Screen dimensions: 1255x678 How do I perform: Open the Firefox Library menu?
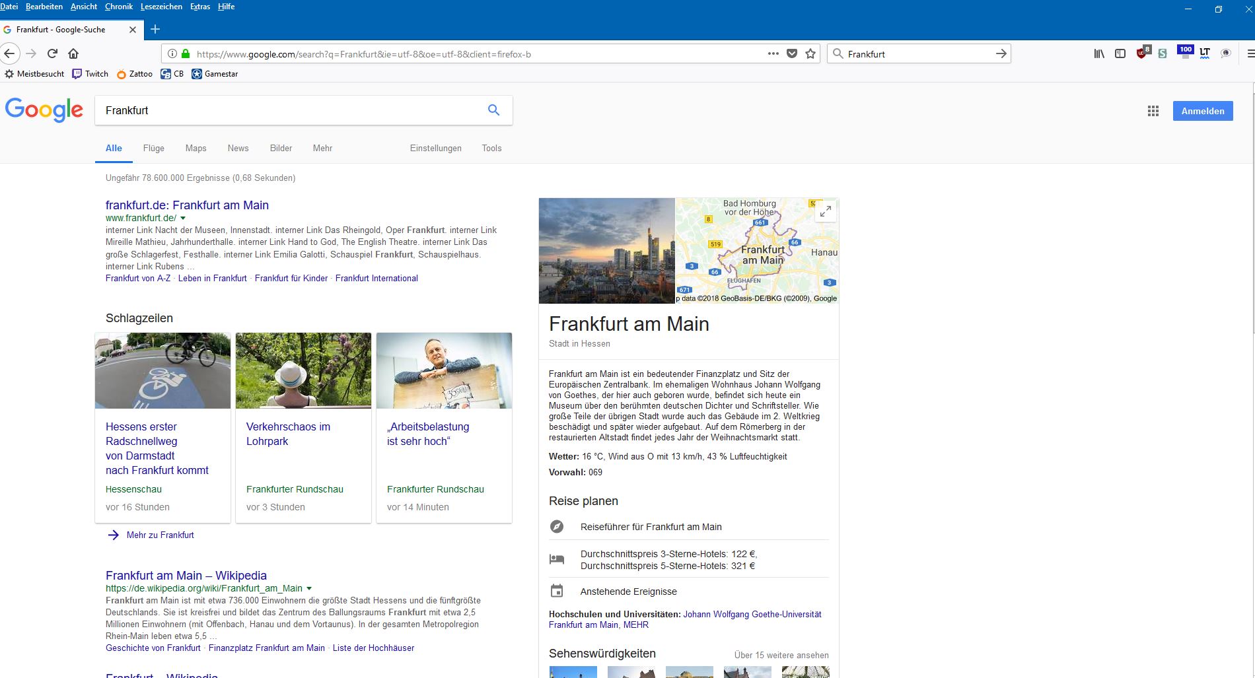click(x=1099, y=53)
